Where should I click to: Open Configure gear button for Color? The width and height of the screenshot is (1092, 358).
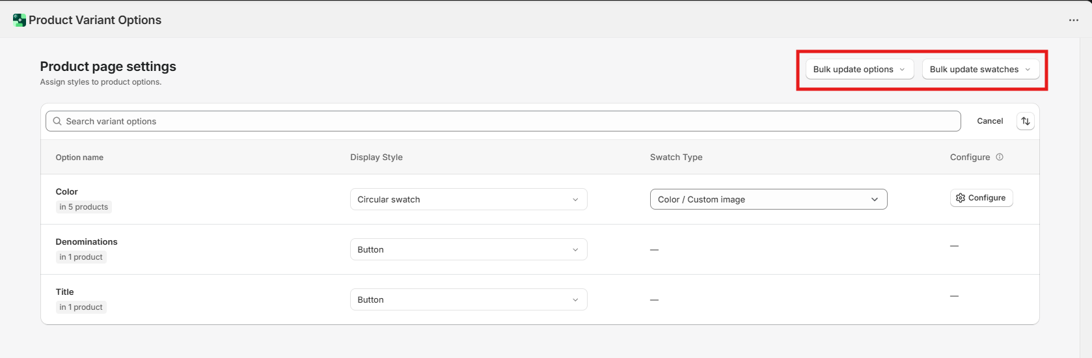click(x=981, y=198)
